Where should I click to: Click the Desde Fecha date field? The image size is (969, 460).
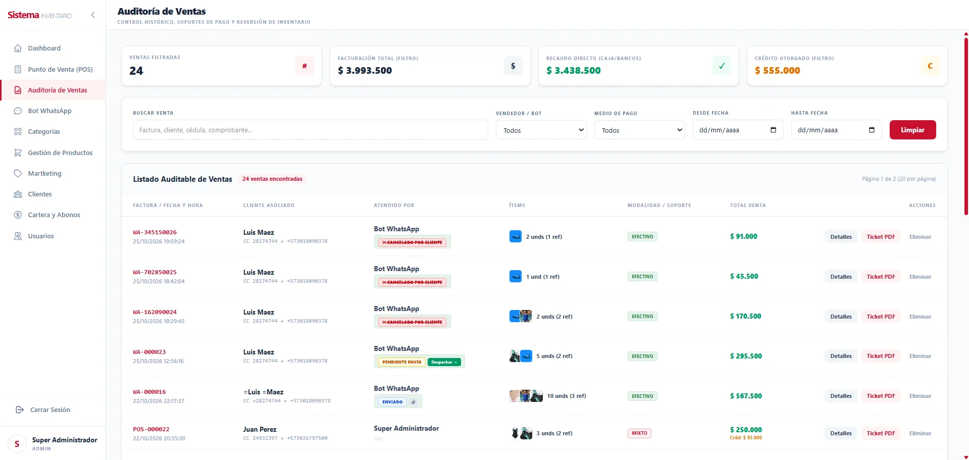pyautogui.click(x=738, y=130)
